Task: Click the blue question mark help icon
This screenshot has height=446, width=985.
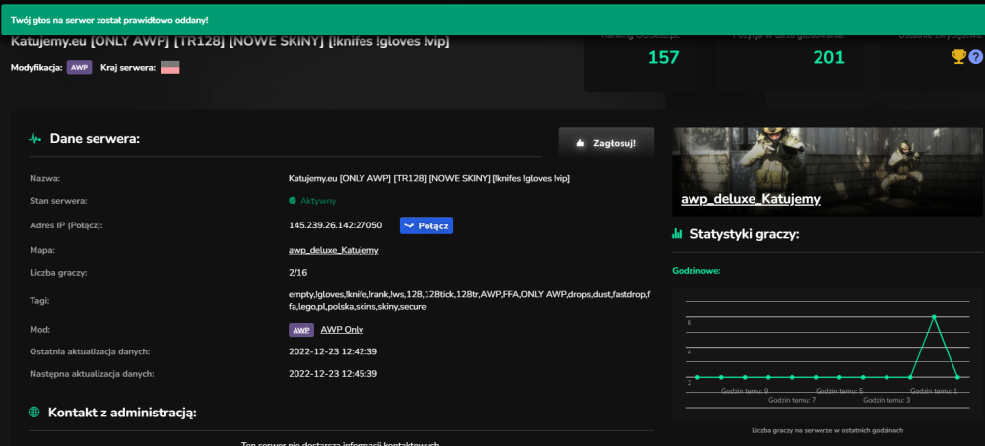Action: point(975,57)
